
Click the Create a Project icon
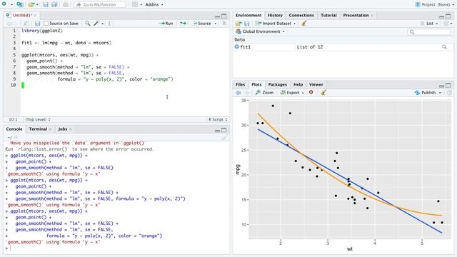(20, 4)
